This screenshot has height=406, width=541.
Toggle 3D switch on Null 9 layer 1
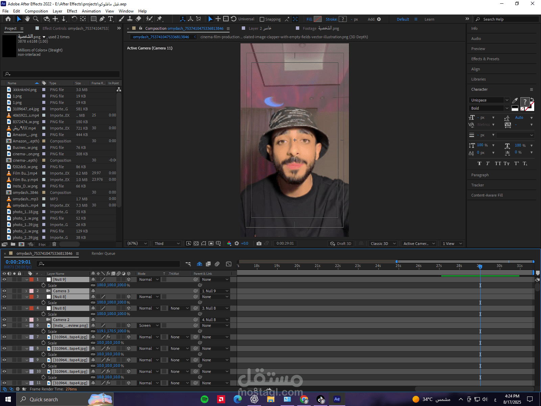pos(128,279)
